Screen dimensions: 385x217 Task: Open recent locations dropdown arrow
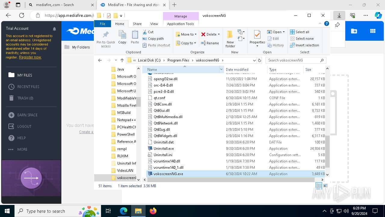115,60
